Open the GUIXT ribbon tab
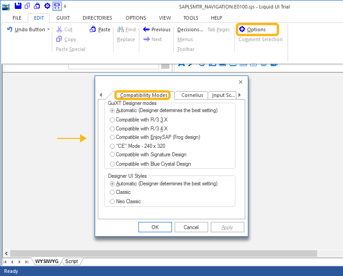The height and width of the screenshot is (276, 343). pyautogui.click(x=63, y=18)
